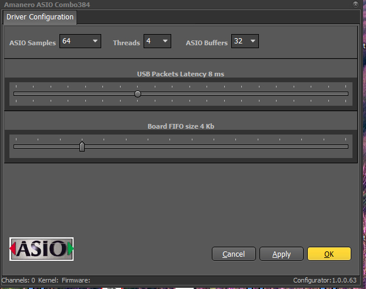Click the USB Packets Latency slider handle
The height and width of the screenshot is (289, 366).
tap(138, 94)
